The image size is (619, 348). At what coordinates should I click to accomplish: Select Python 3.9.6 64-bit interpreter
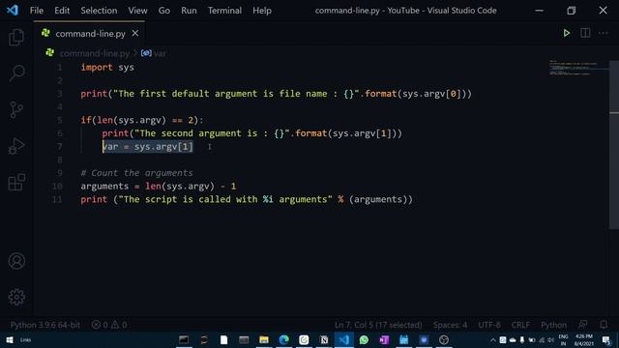(45, 325)
